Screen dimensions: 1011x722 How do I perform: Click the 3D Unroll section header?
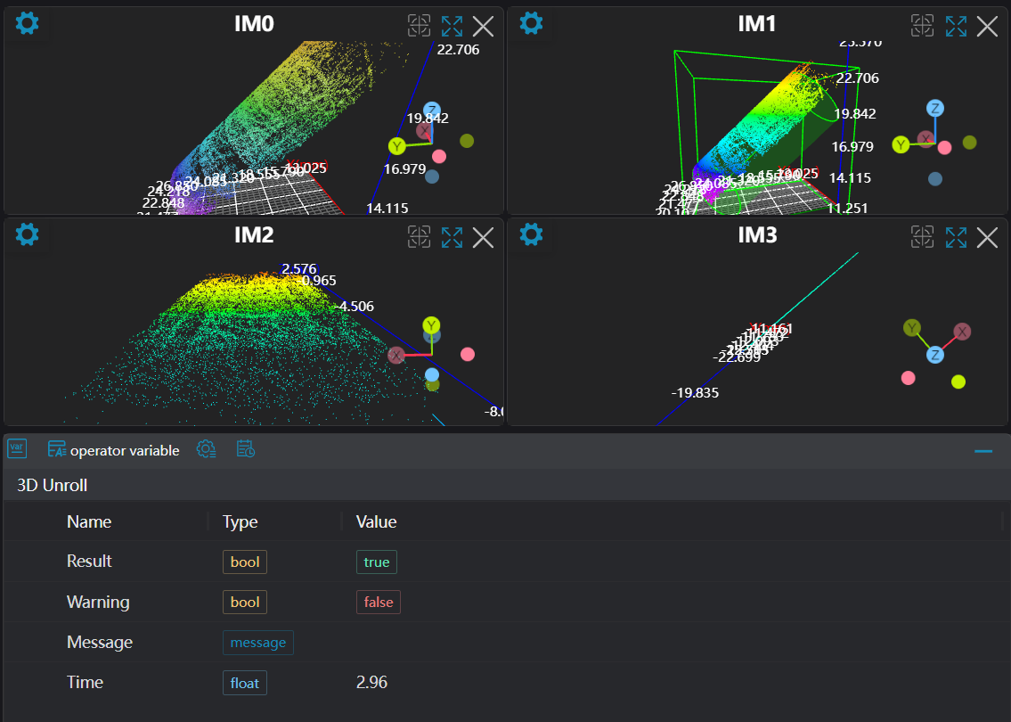coord(53,486)
